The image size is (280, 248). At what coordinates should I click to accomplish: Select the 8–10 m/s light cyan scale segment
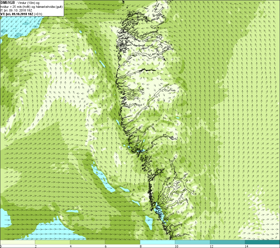(157, 242)
